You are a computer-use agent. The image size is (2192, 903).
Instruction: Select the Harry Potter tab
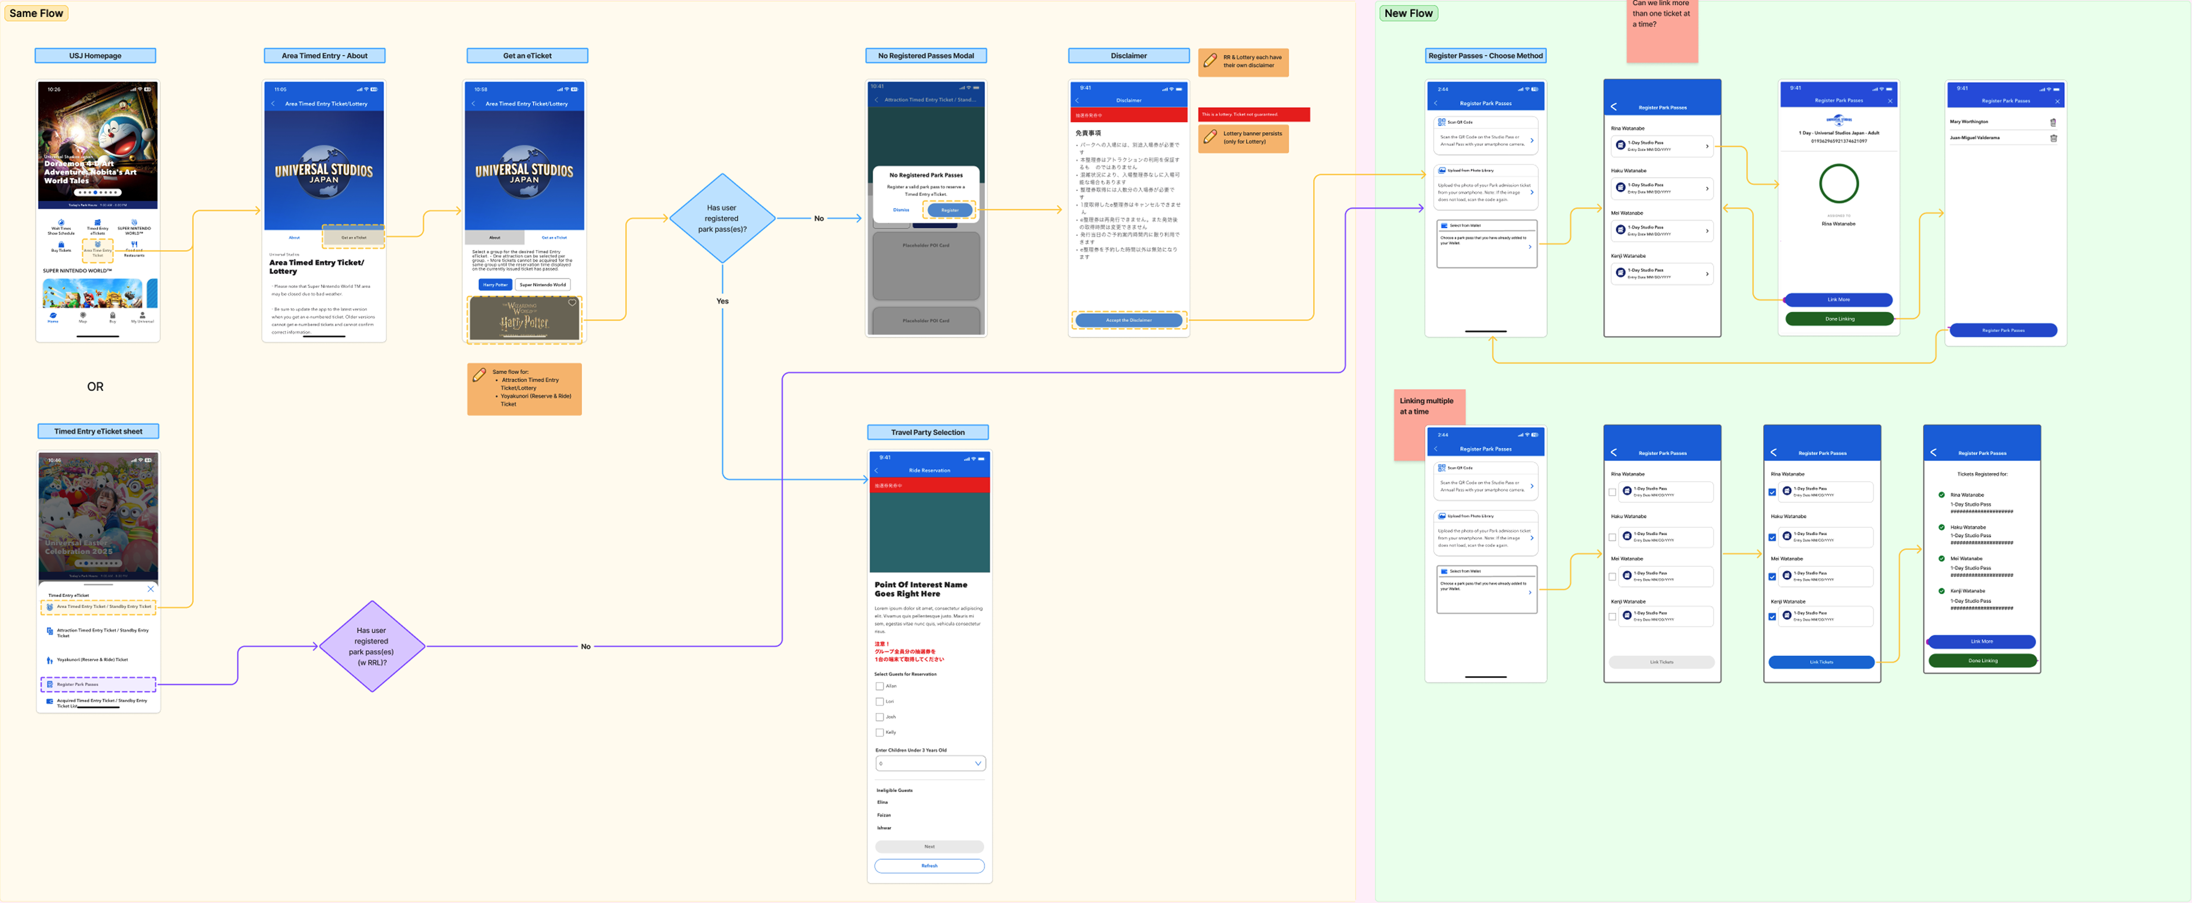pos(495,285)
